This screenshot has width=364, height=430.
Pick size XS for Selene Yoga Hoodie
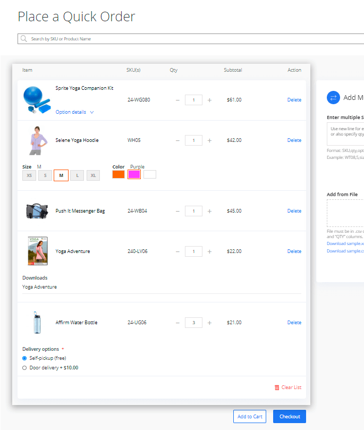[29, 175]
